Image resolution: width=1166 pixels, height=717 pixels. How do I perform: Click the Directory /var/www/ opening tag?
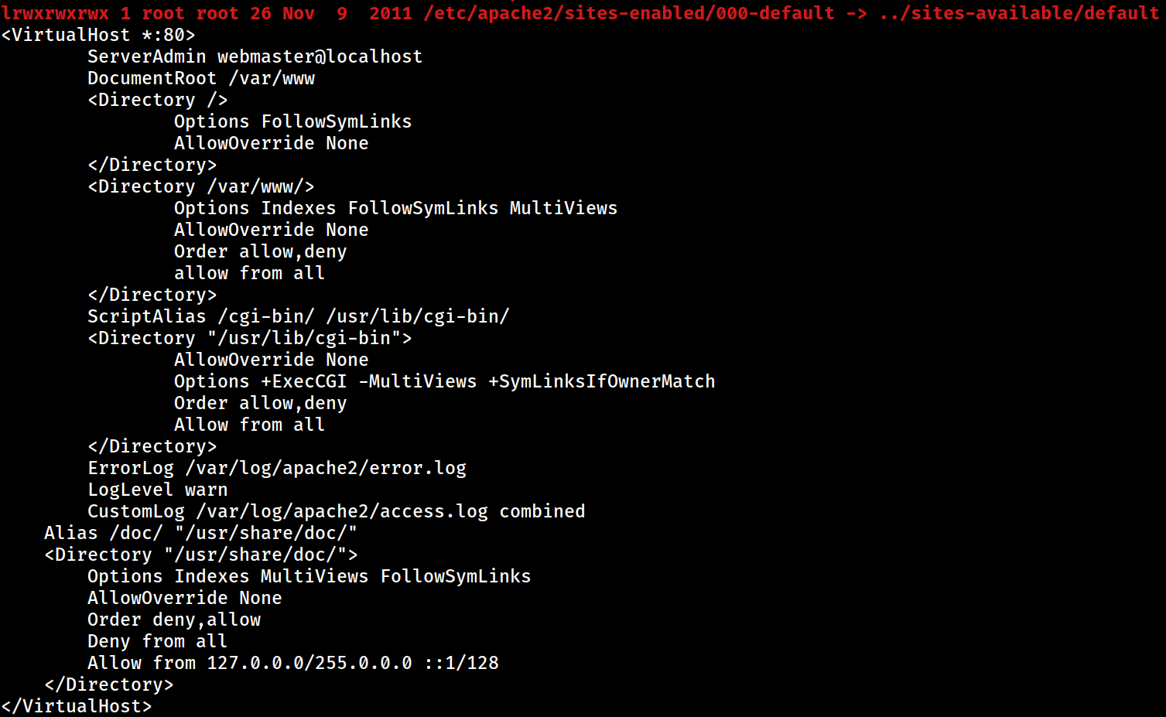tap(201, 186)
